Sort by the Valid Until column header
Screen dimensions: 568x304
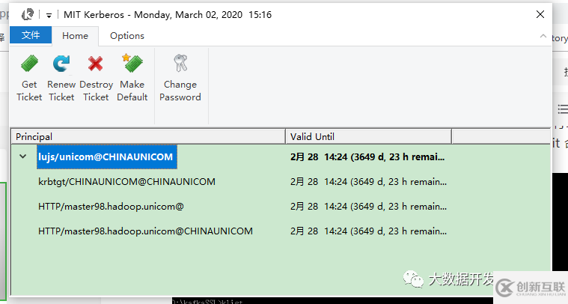click(x=368, y=136)
